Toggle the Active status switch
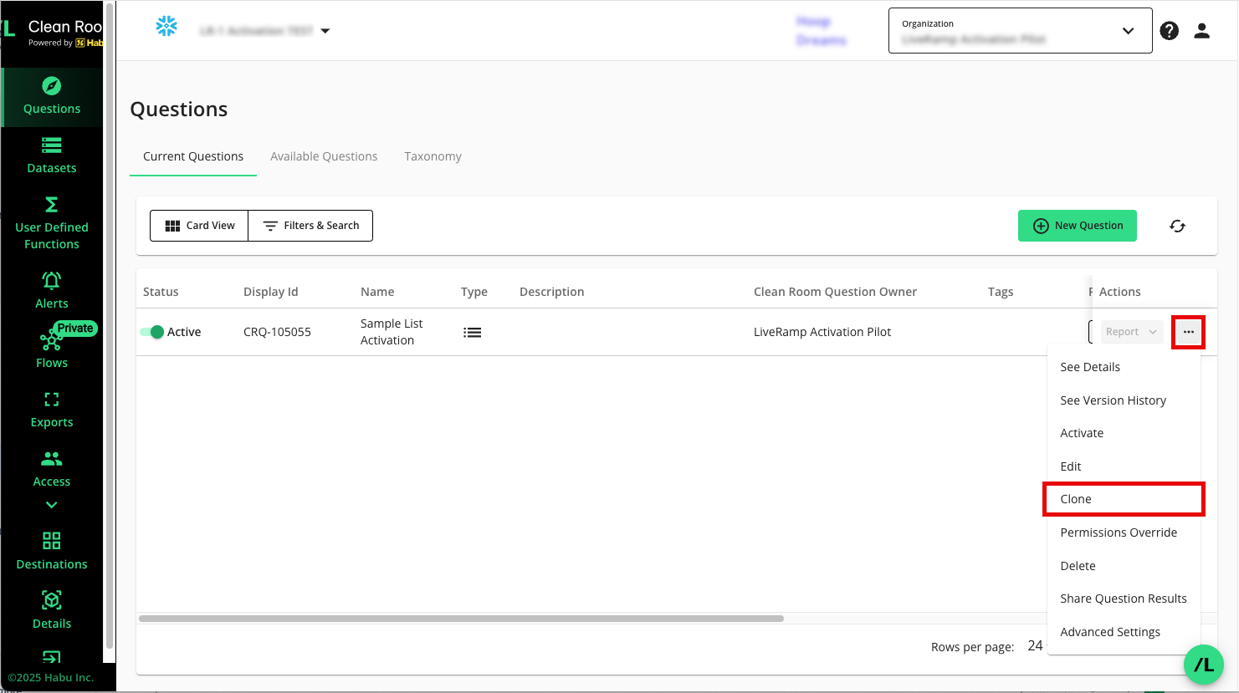Viewport: 1239px width, 693px height. [152, 332]
